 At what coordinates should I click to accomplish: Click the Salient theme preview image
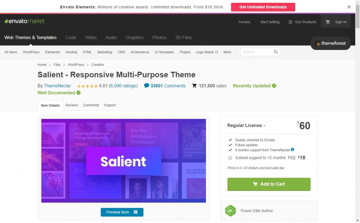click(x=123, y=160)
